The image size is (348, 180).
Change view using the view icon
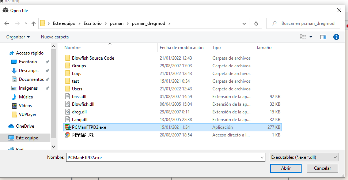click(x=303, y=37)
